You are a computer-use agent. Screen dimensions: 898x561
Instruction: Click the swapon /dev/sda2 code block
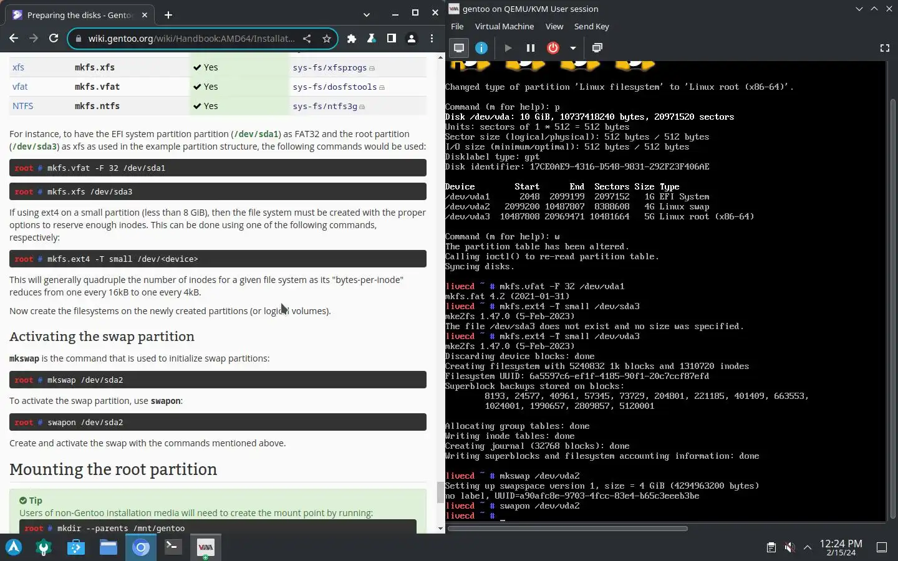(x=218, y=422)
